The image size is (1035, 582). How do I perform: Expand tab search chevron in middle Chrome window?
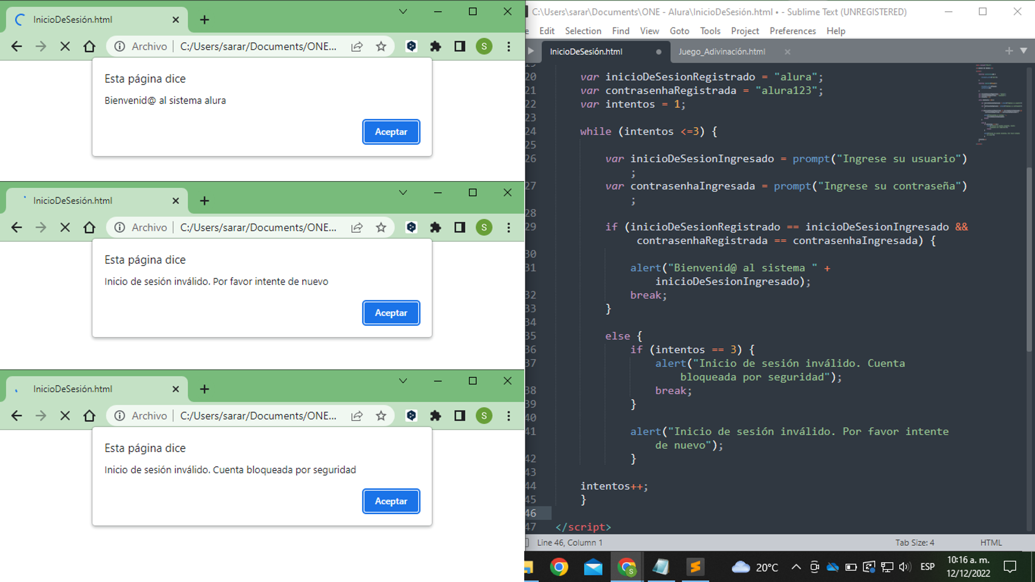pyautogui.click(x=403, y=192)
